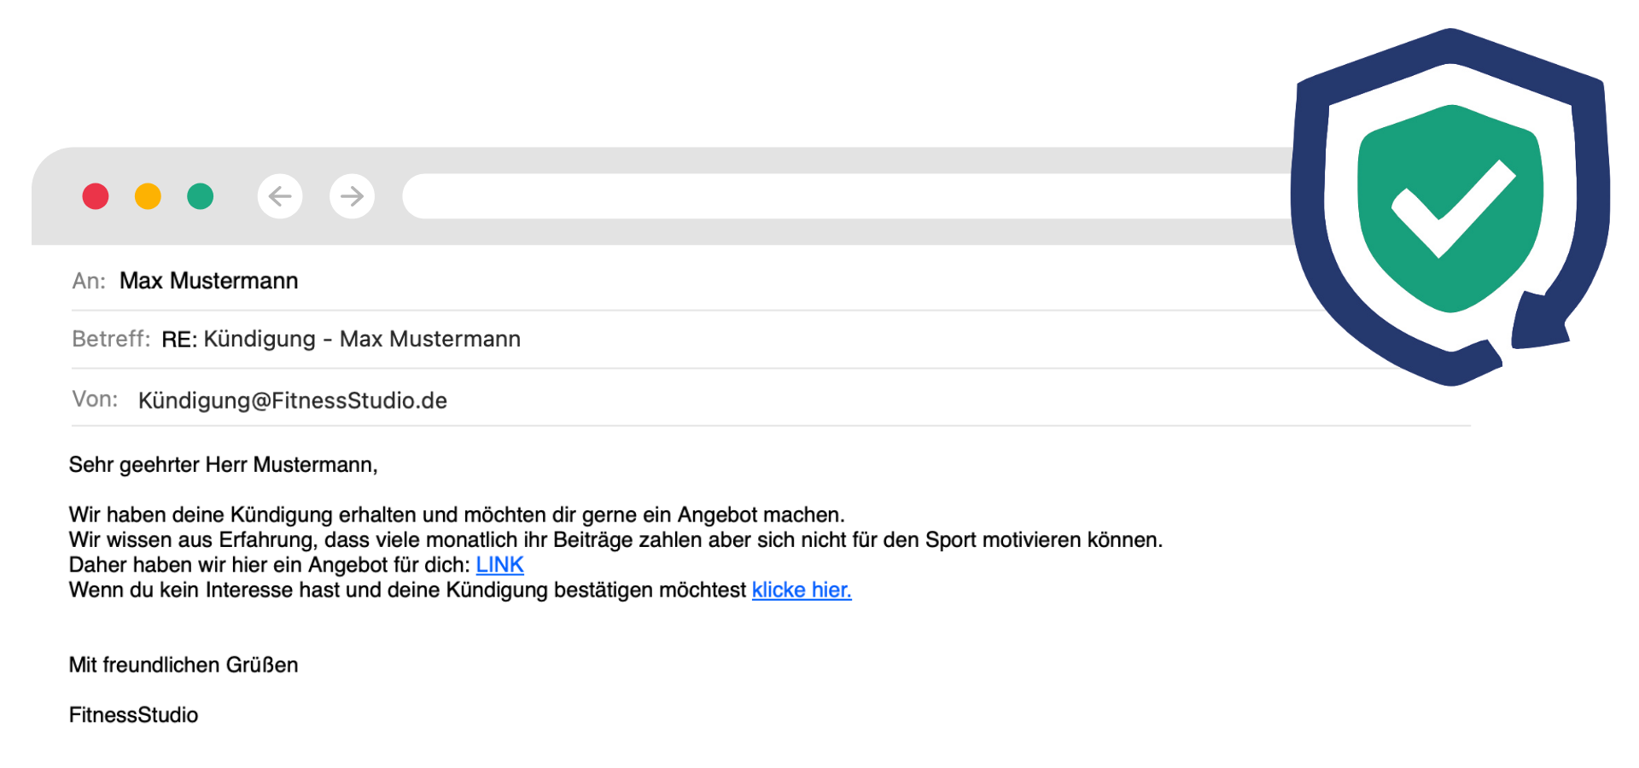Click the greeting "Sehr geehrter Herr Mustermann,"
The image size is (1639, 768).
point(223,464)
